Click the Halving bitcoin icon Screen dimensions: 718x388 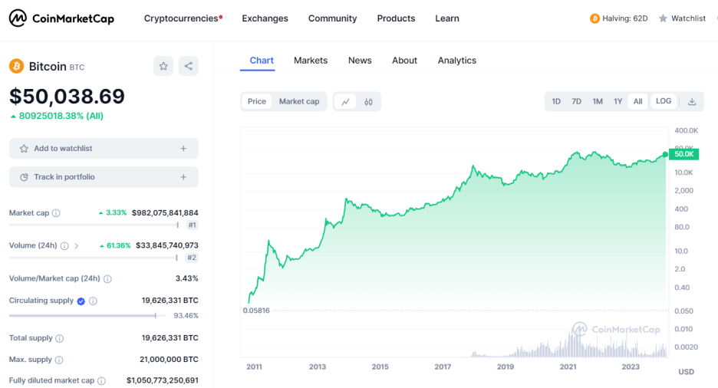(x=594, y=18)
